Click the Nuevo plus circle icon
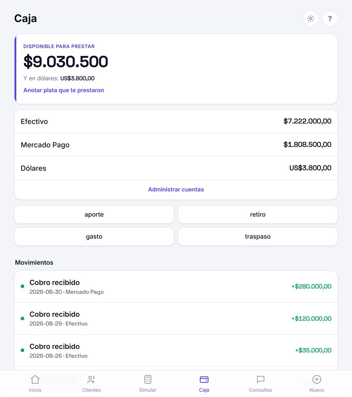The image size is (352, 397). (x=317, y=379)
